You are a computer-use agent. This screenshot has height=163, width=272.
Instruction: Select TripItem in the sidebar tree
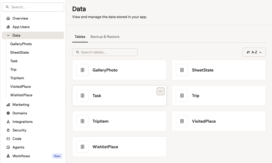pos(17,78)
